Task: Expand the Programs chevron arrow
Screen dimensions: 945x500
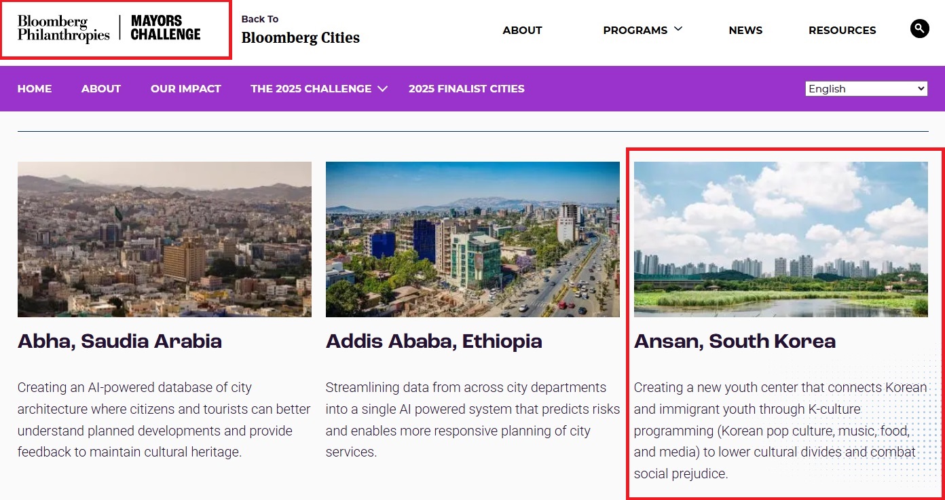Action: (x=678, y=29)
